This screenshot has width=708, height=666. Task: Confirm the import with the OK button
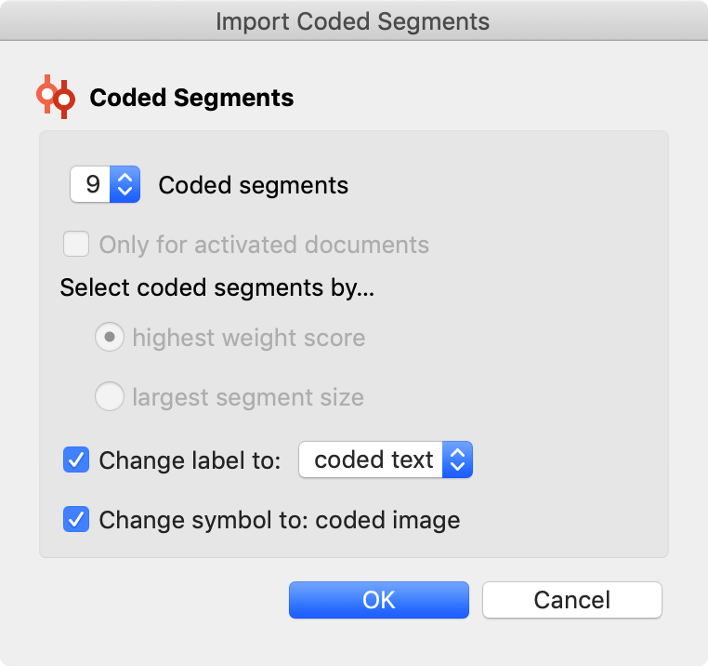click(379, 600)
